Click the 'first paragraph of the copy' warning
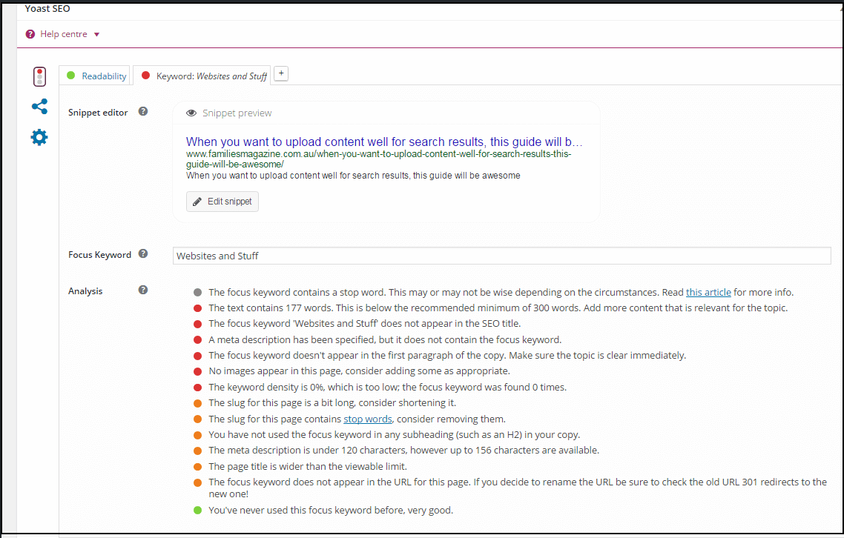Image resolution: width=844 pixels, height=538 pixels. coord(447,355)
